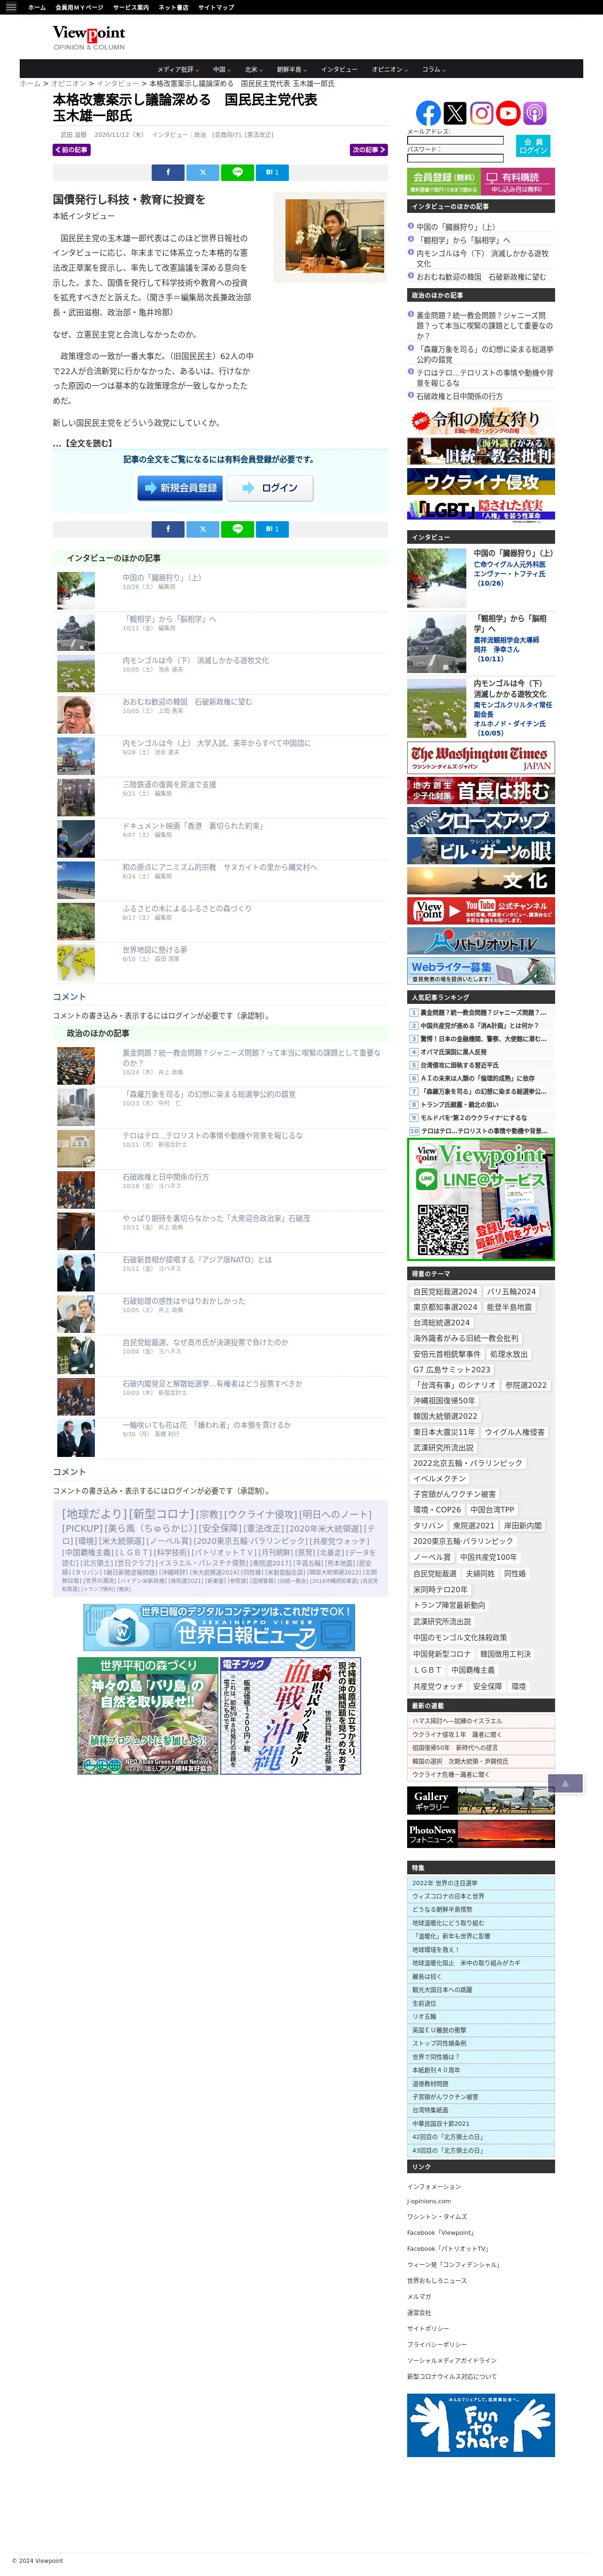Click the ログイン button below the article

[270, 488]
